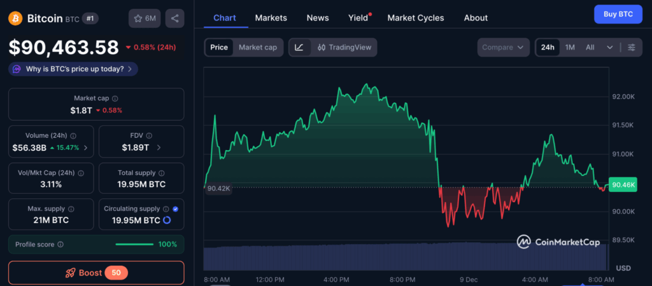The image size is (652, 286).
Task: Click the Profile score info icon
Action: [60, 244]
